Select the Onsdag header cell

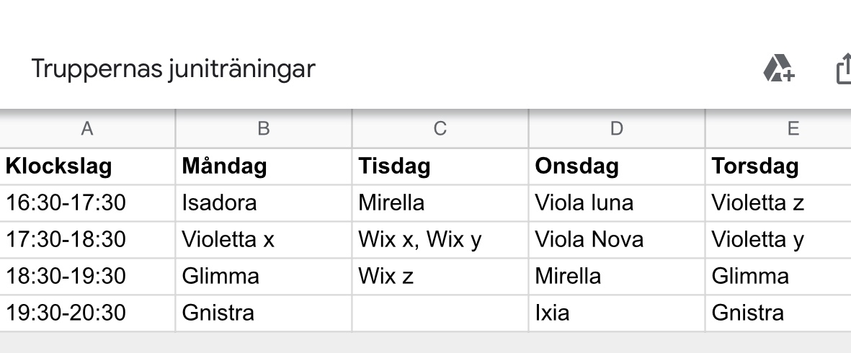617,167
